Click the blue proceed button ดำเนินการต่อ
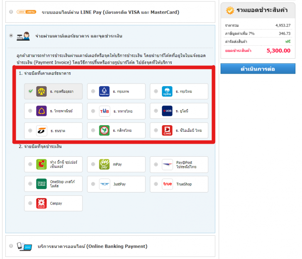The height and width of the screenshot is (259, 302). [258, 69]
